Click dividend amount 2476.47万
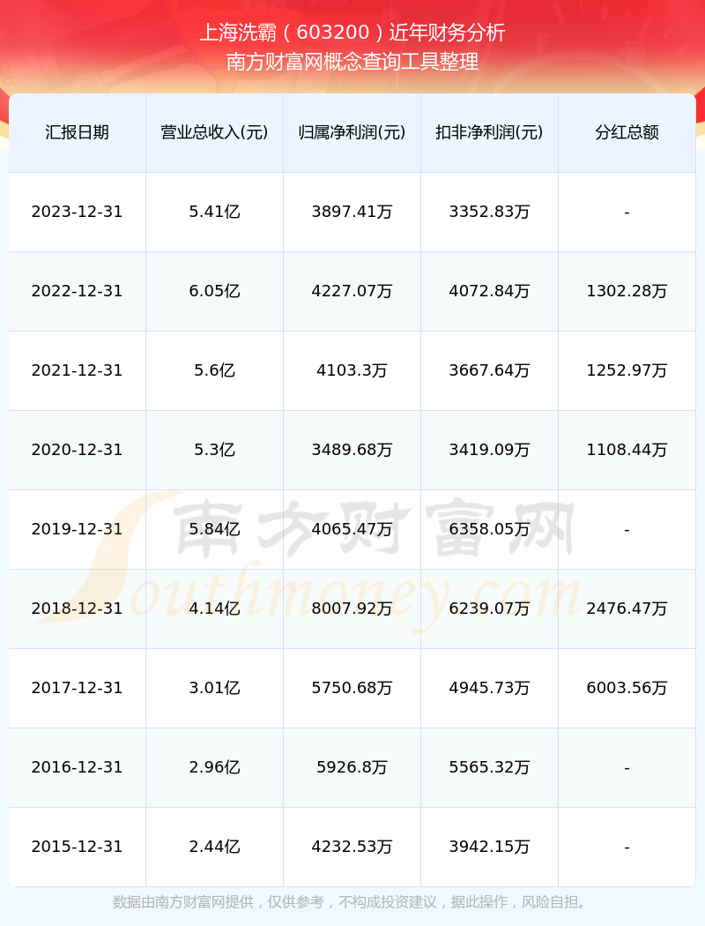This screenshot has width=705, height=926. coord(627,609)
